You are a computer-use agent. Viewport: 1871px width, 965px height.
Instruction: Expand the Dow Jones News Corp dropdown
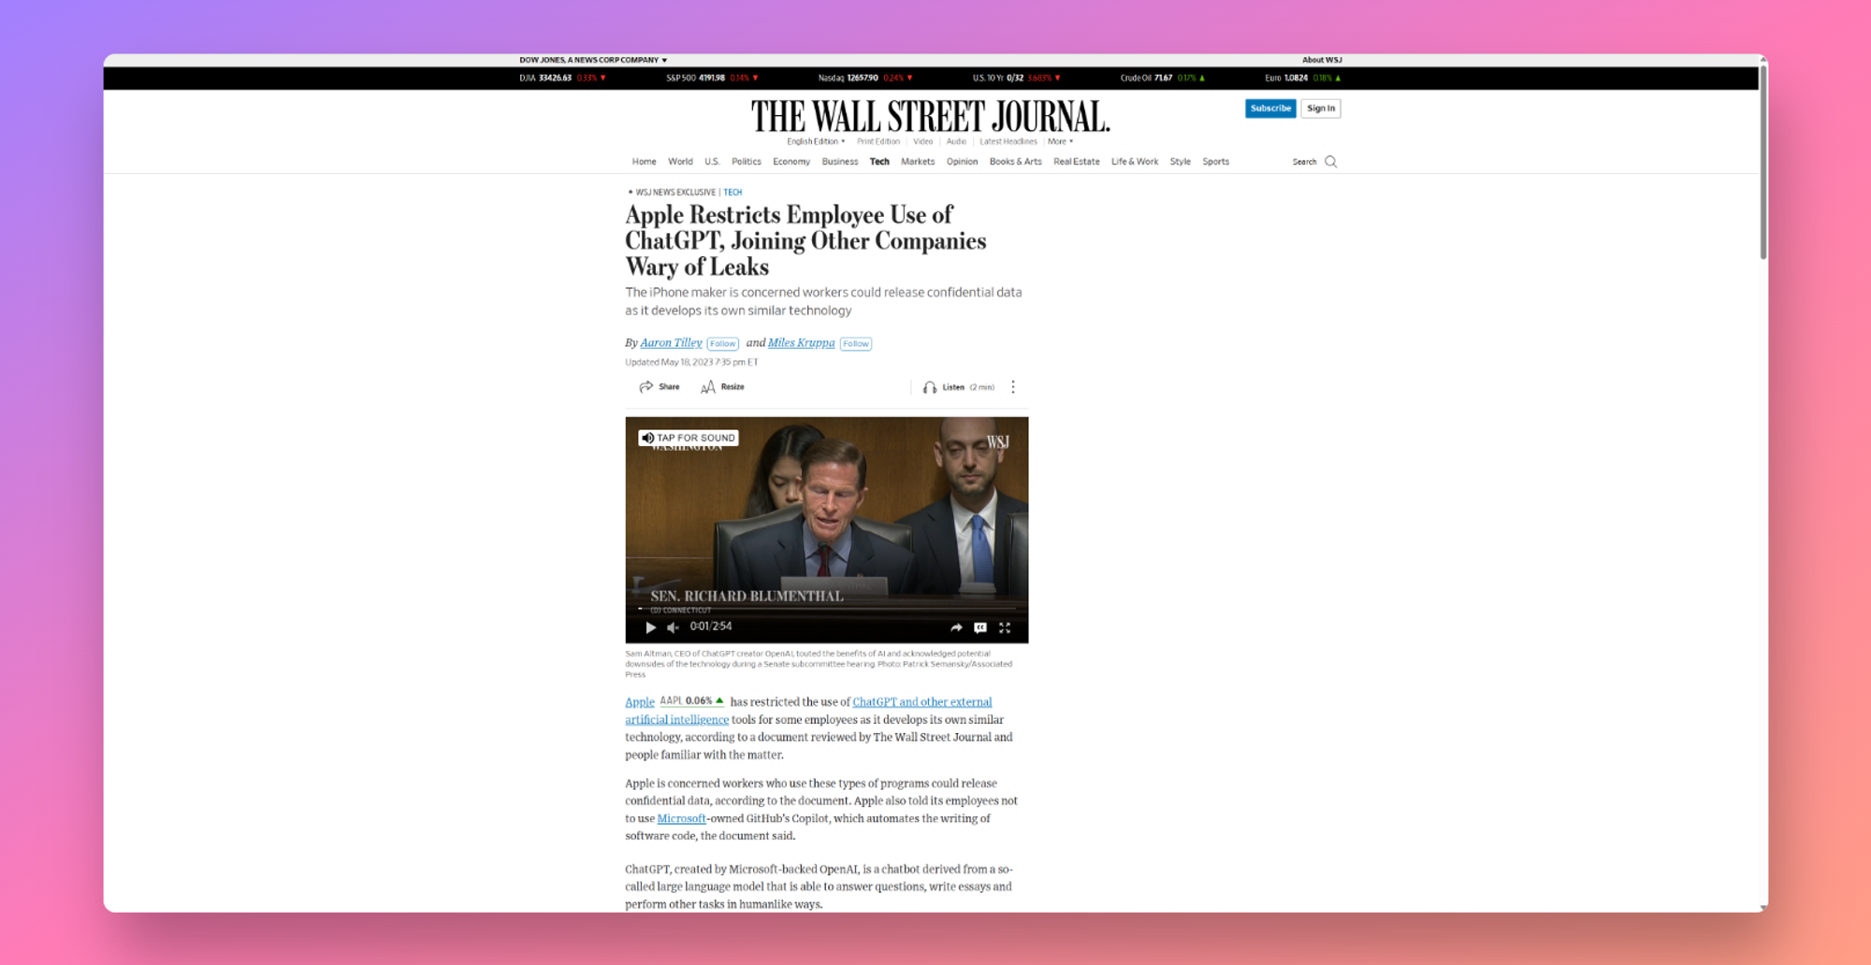pos(593,60)
